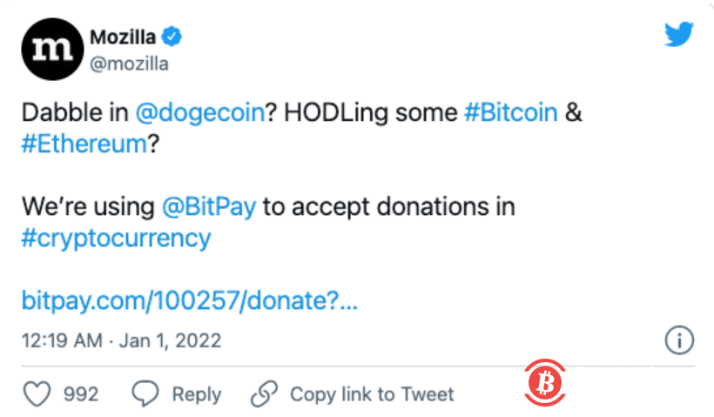
Task: Open the tweet info circle icon
Action: (678, 340)
